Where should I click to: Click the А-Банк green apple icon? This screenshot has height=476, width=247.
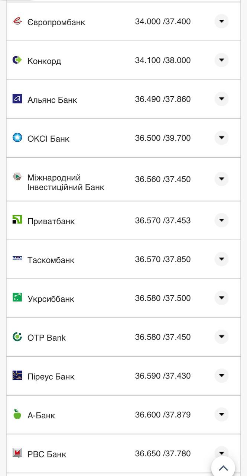pos(17,414)
